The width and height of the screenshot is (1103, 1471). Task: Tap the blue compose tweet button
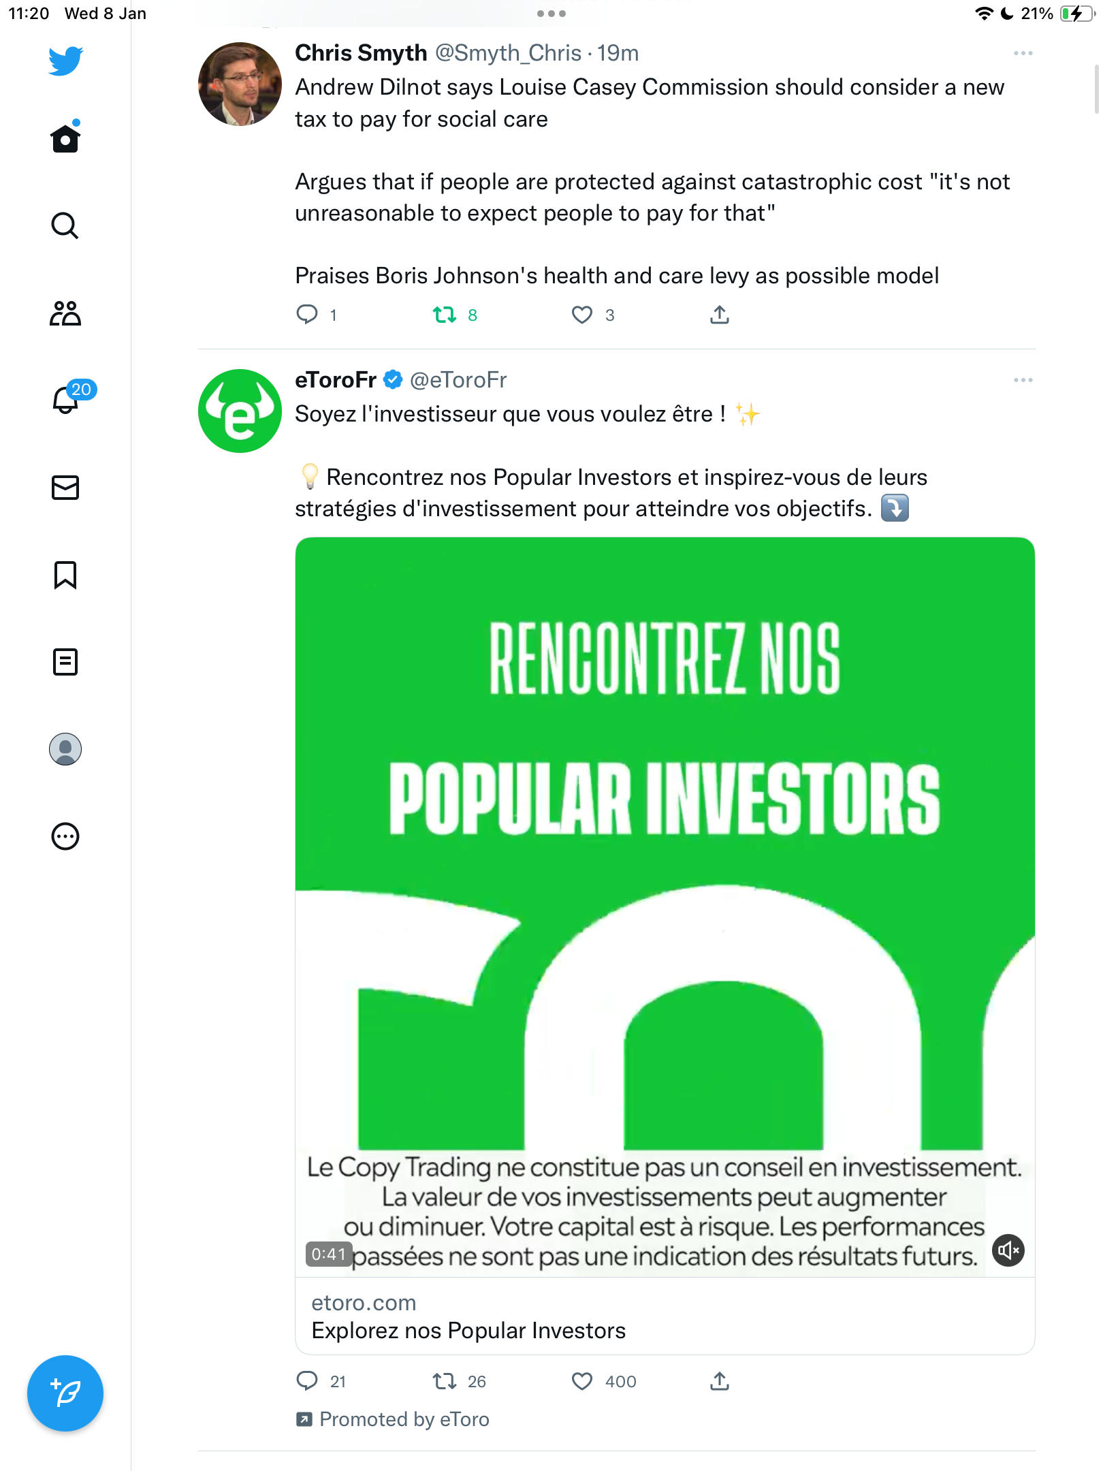(x=65, y=1393)
